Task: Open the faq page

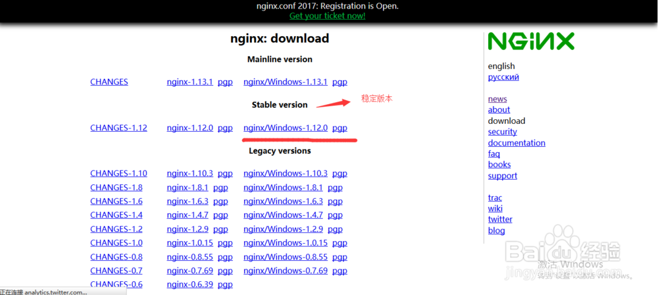Action: tap(494, 154)
